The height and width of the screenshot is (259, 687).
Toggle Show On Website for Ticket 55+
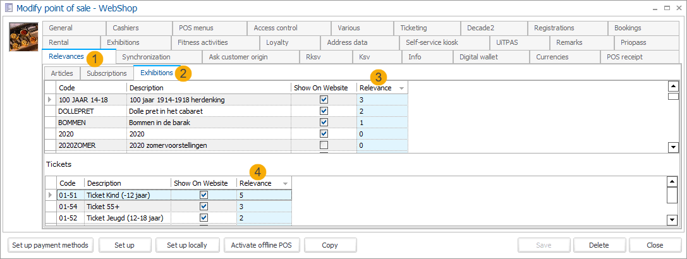204,207
